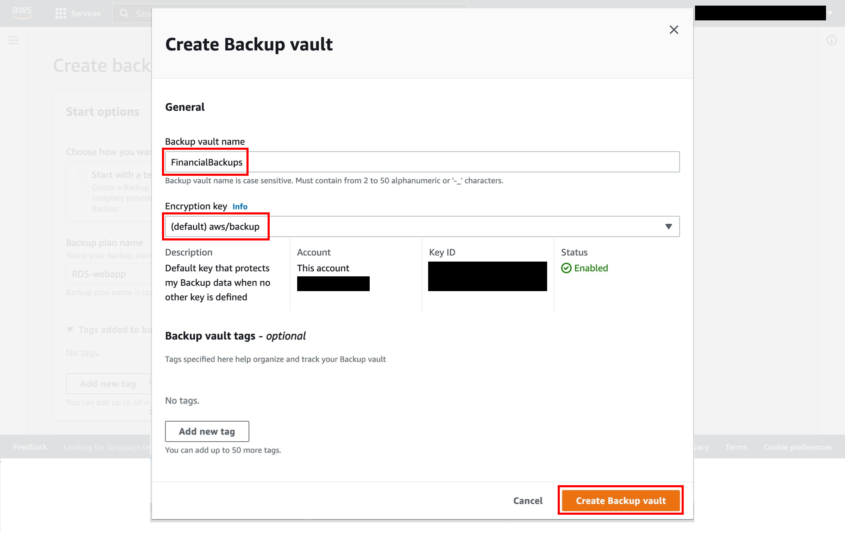Select the Start with a template radio
The image size is (845, 533).
[82, 175]
